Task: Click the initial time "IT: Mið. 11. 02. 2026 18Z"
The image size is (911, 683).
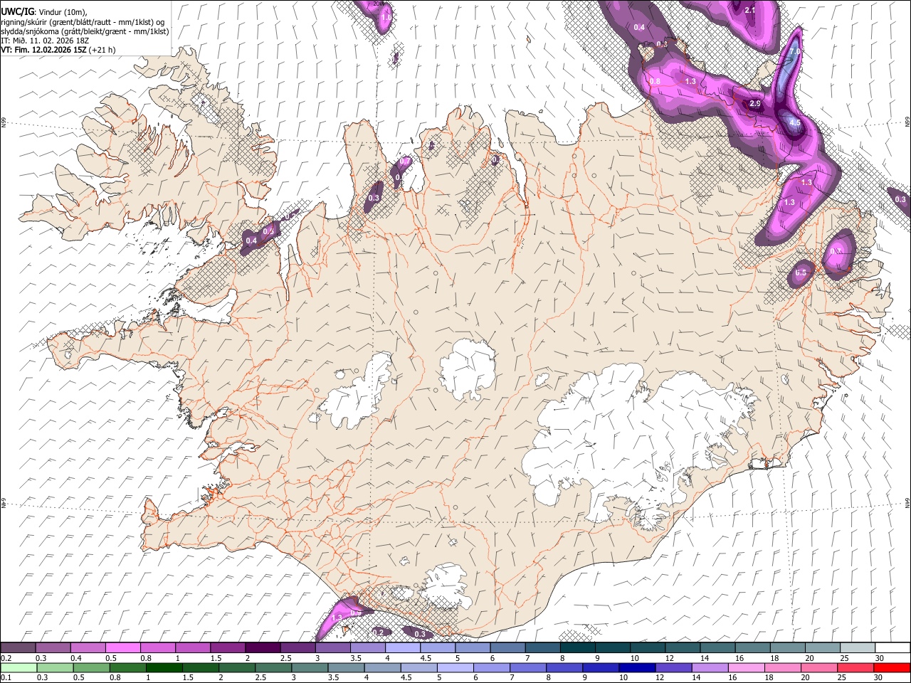Action: pos(45,41)
